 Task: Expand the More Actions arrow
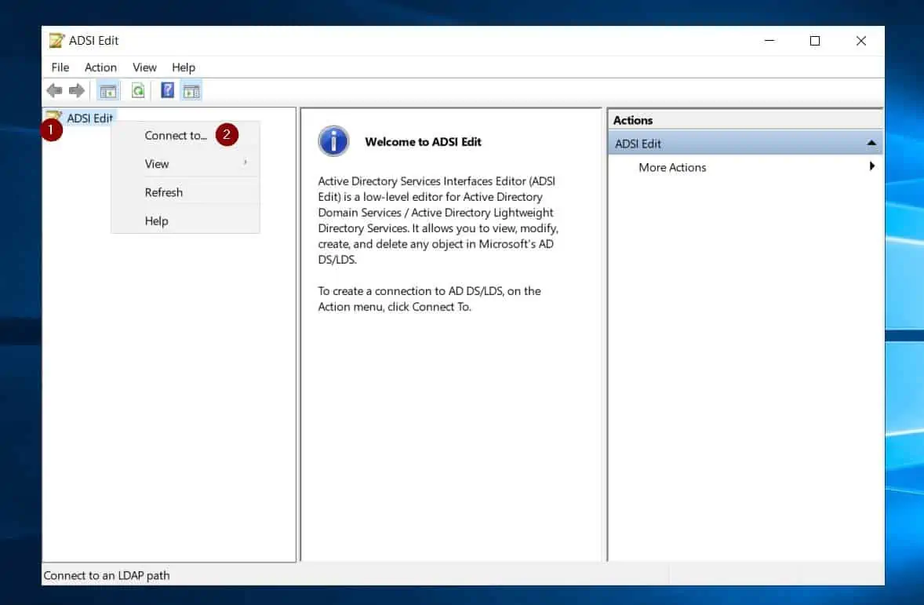872,166
